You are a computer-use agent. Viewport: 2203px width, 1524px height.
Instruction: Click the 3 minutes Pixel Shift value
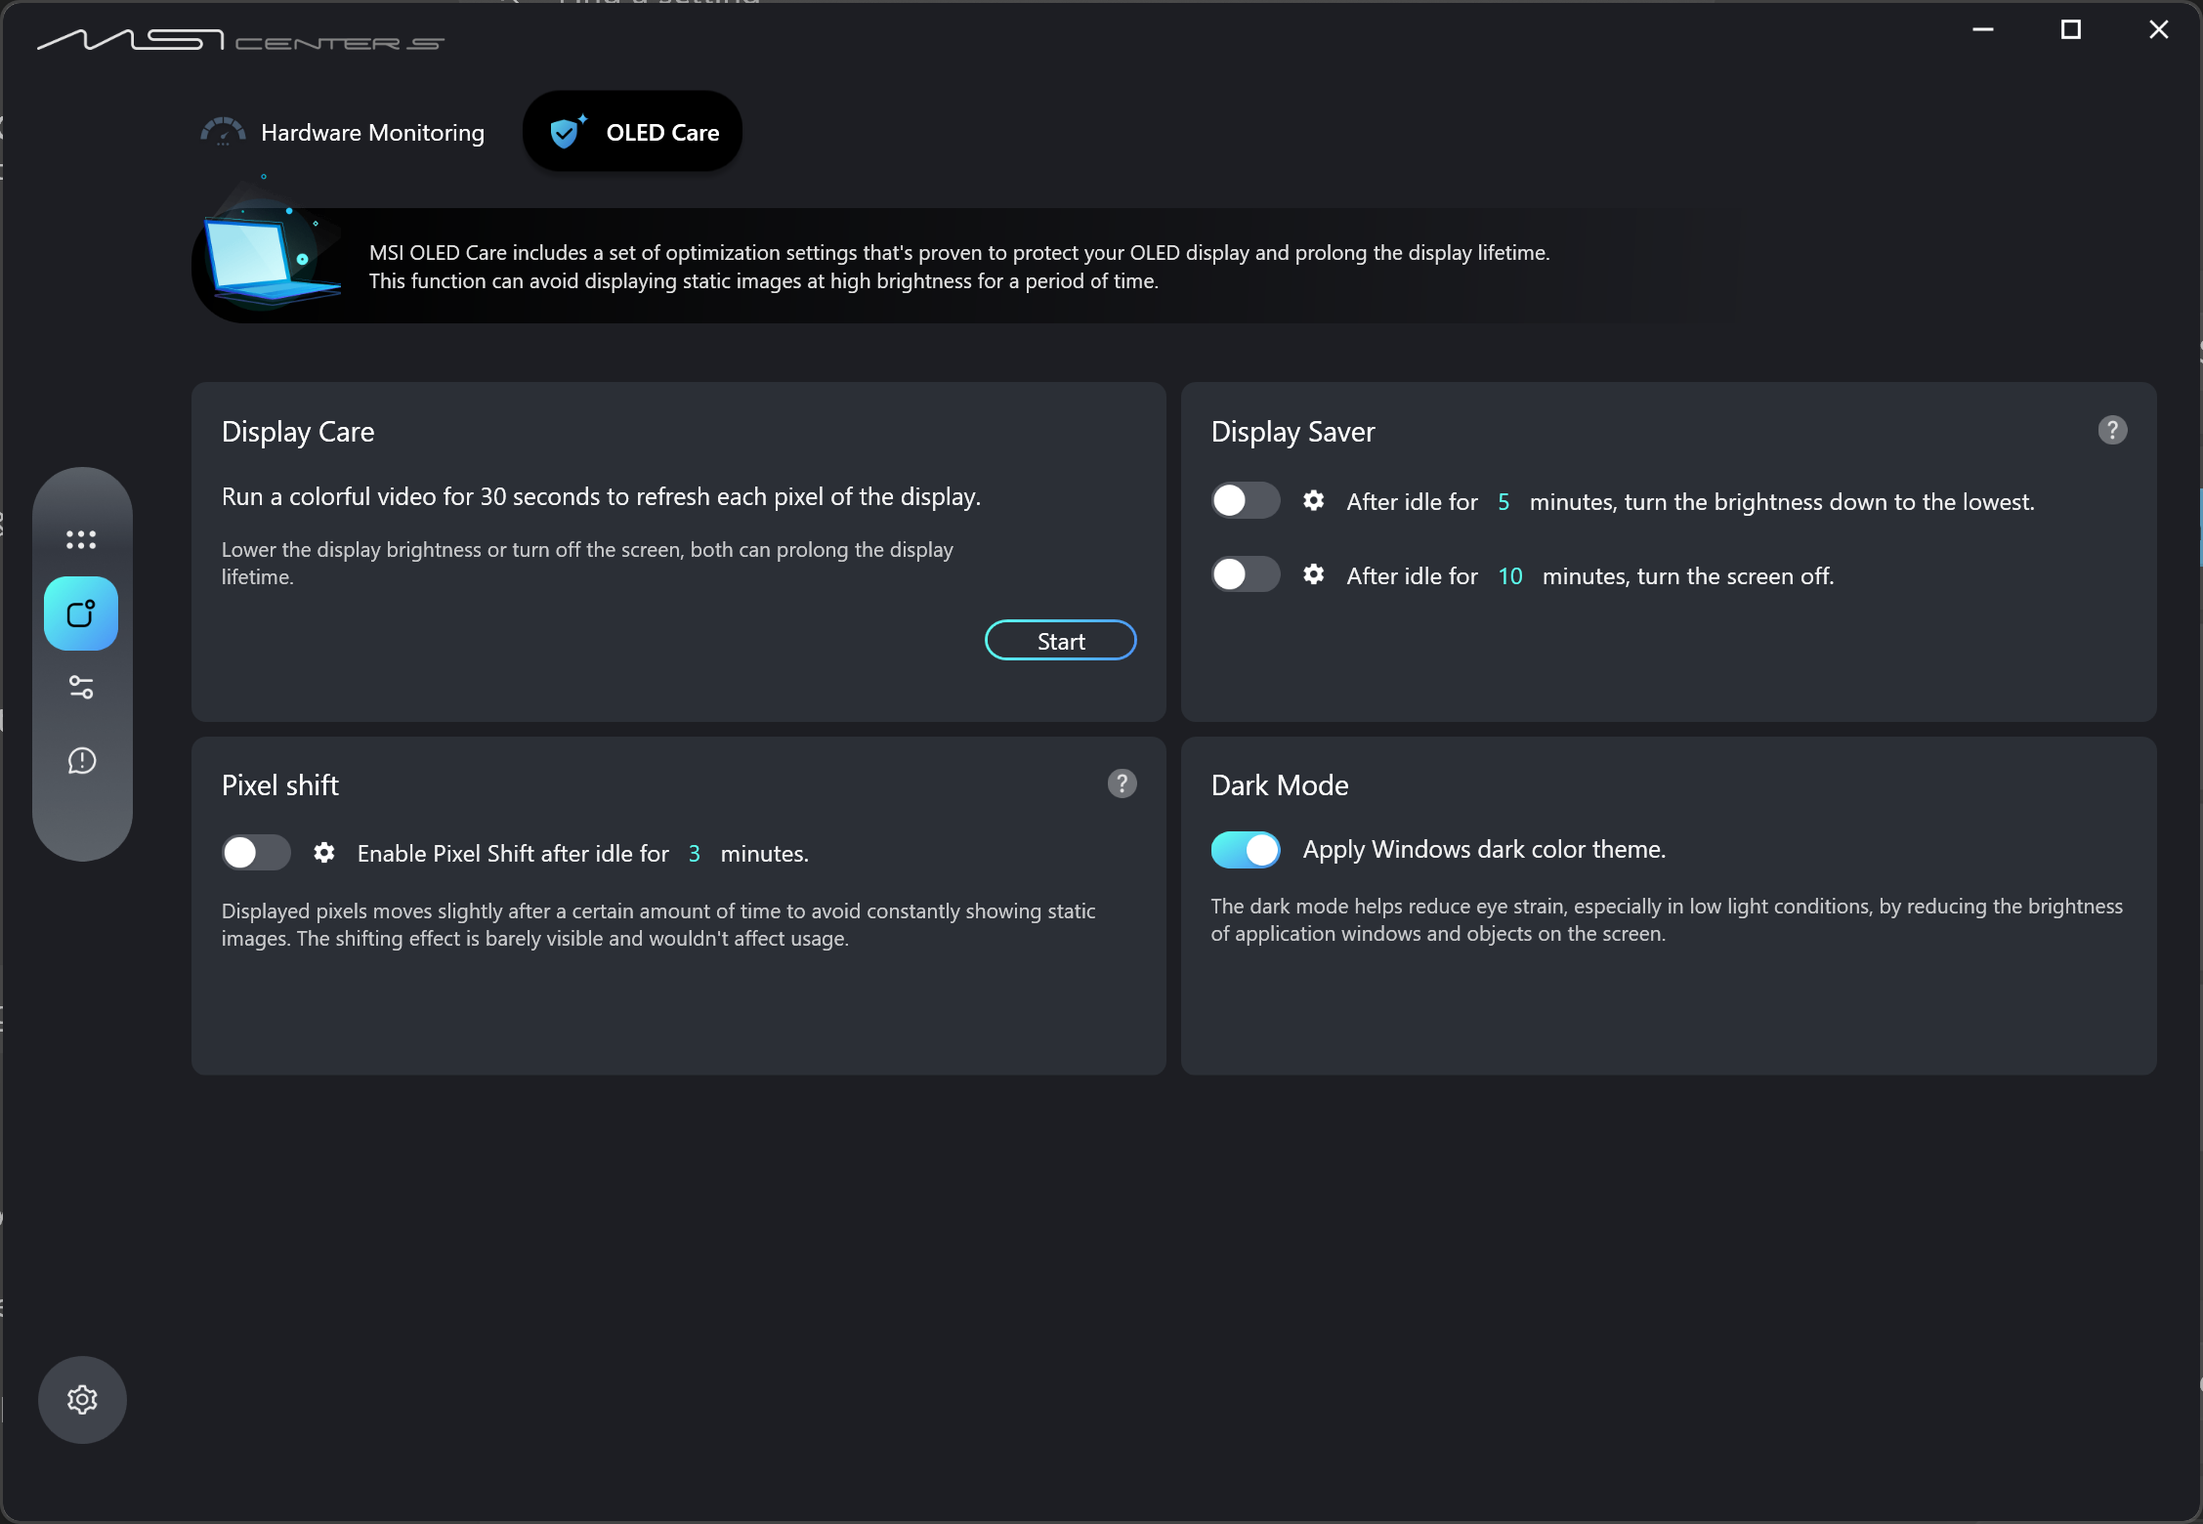tap(695, 854)
